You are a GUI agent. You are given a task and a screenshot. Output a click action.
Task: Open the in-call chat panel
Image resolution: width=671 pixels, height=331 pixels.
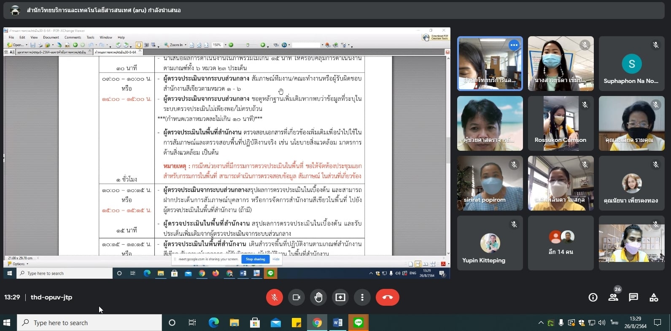click(633, 297)
